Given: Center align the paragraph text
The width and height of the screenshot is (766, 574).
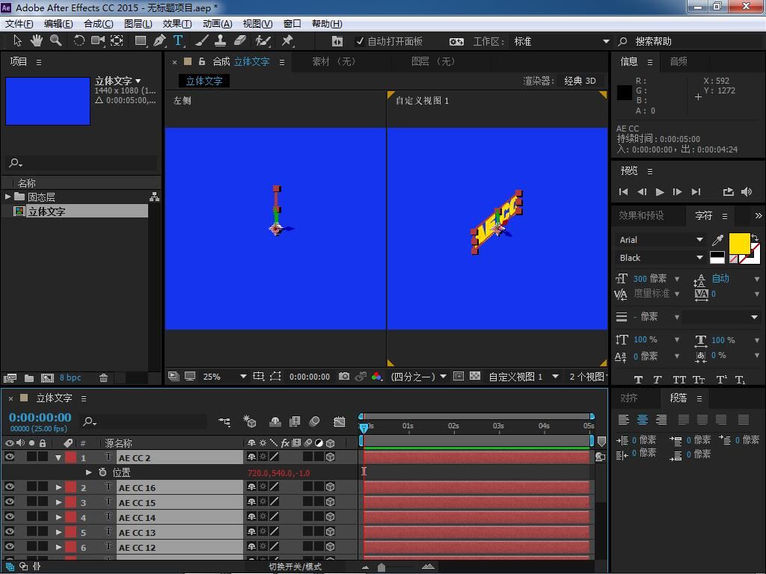Looking at the screenshot, I should 643,419.
